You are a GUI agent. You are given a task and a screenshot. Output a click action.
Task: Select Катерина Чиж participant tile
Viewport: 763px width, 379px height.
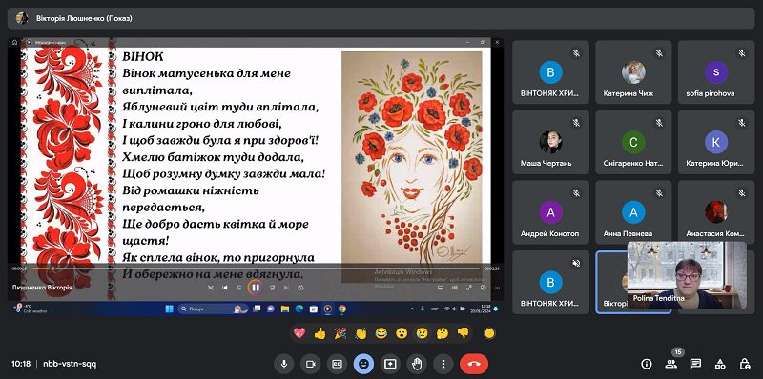[x=633, y=72]
